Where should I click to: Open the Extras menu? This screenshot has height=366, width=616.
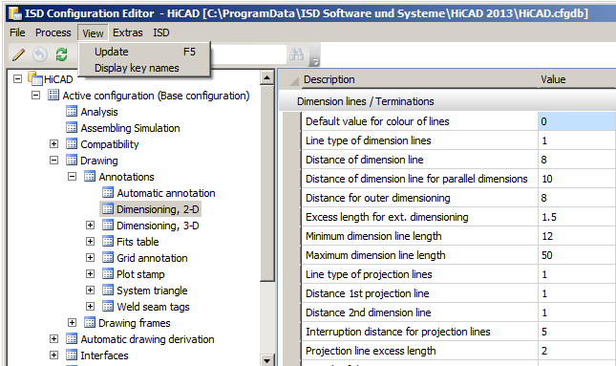click(128, 32)
